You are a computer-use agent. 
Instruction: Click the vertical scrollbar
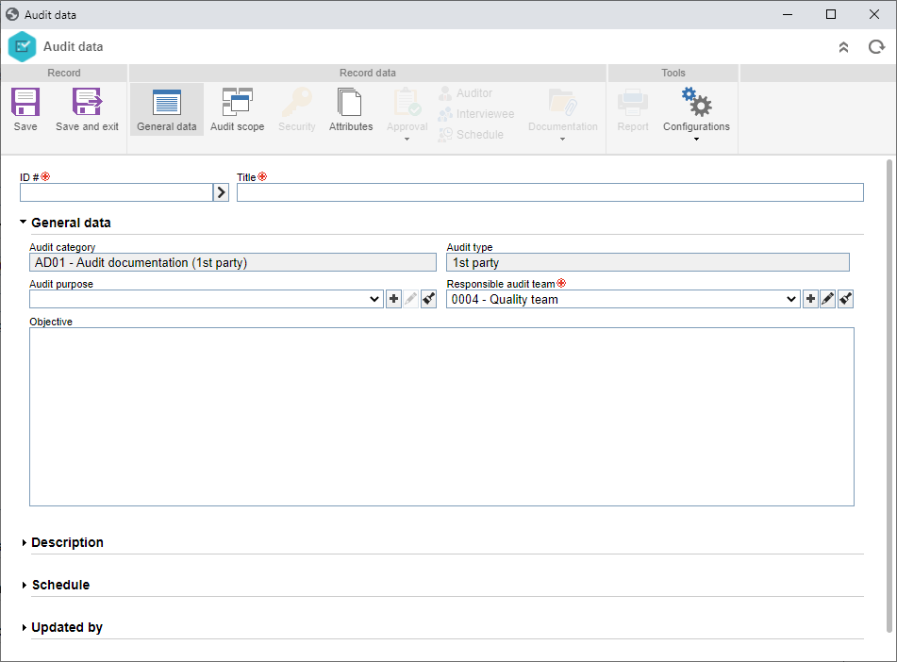pos(889,395)
